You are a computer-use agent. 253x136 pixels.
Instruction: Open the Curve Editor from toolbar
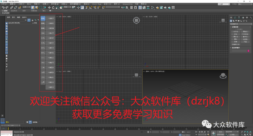click(144, 7)
